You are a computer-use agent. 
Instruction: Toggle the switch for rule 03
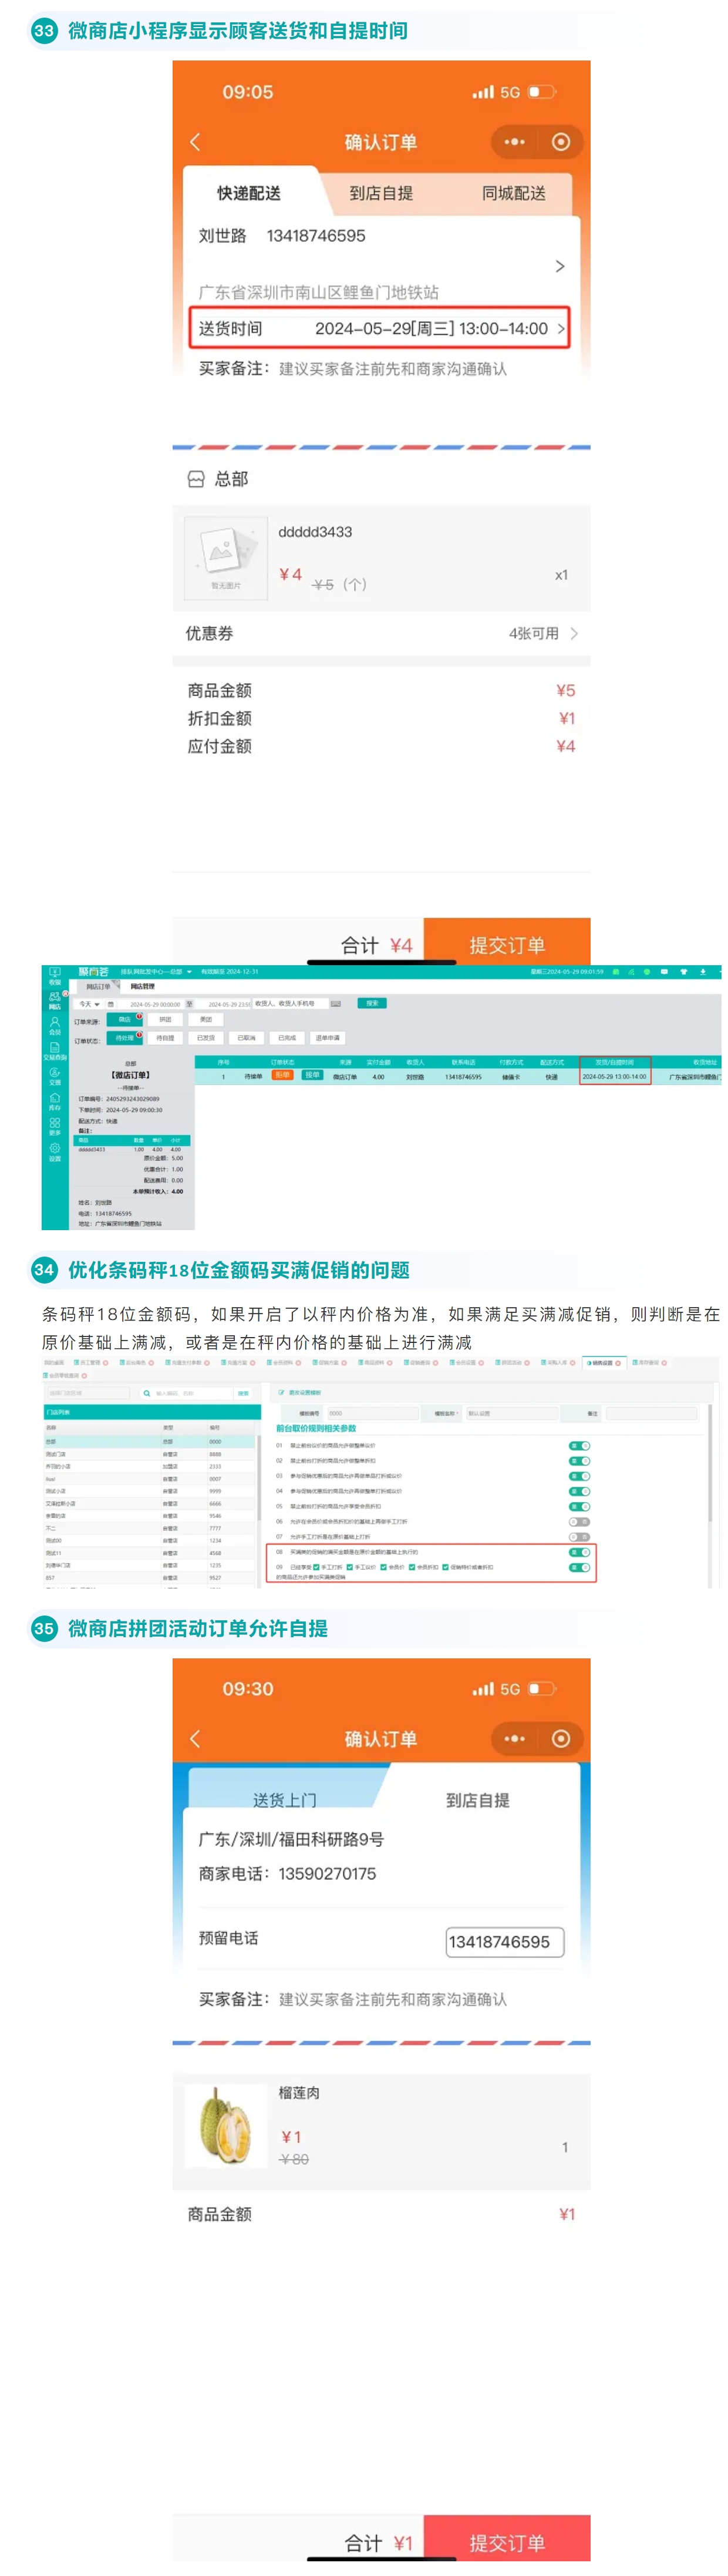(x=580, y=1475)
